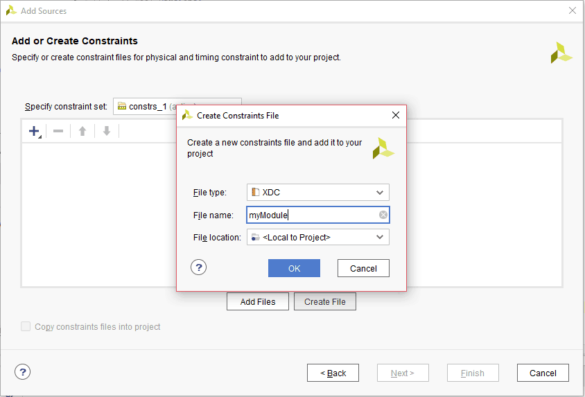
Task: Open help in Create Constraints File dialog
Action: click(x=199, y=267)
